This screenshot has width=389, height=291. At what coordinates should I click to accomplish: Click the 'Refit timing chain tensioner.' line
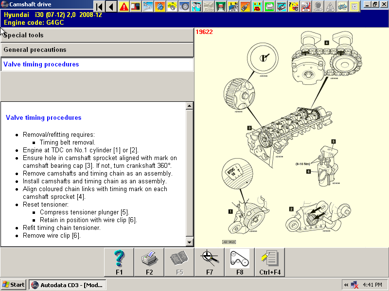(62, 227)
